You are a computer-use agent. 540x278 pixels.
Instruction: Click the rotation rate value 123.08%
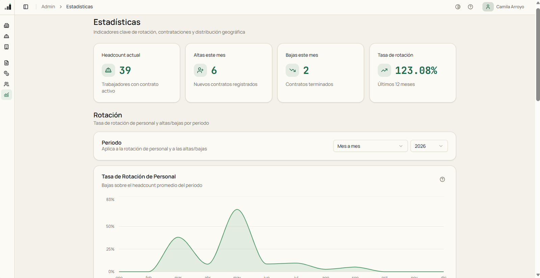(x=416, y=70)
